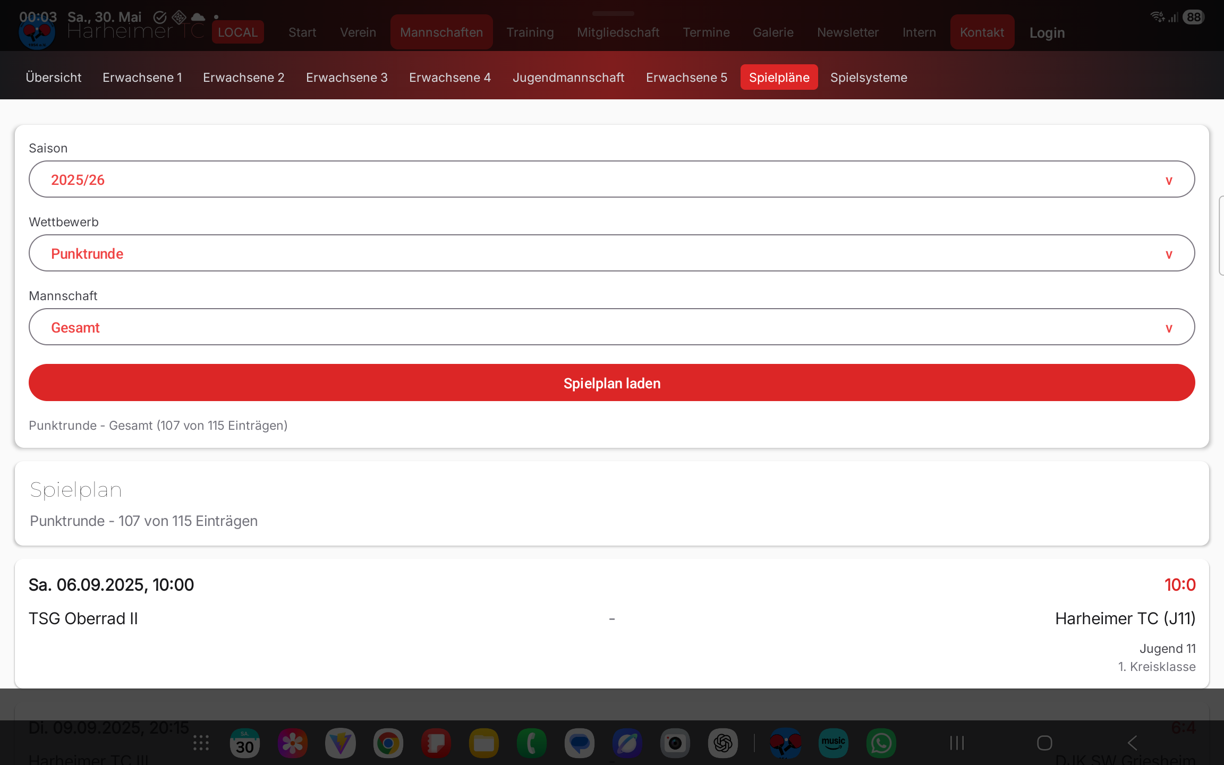
Task: Tap the Home navigation button
Action: pos(1044,743)
